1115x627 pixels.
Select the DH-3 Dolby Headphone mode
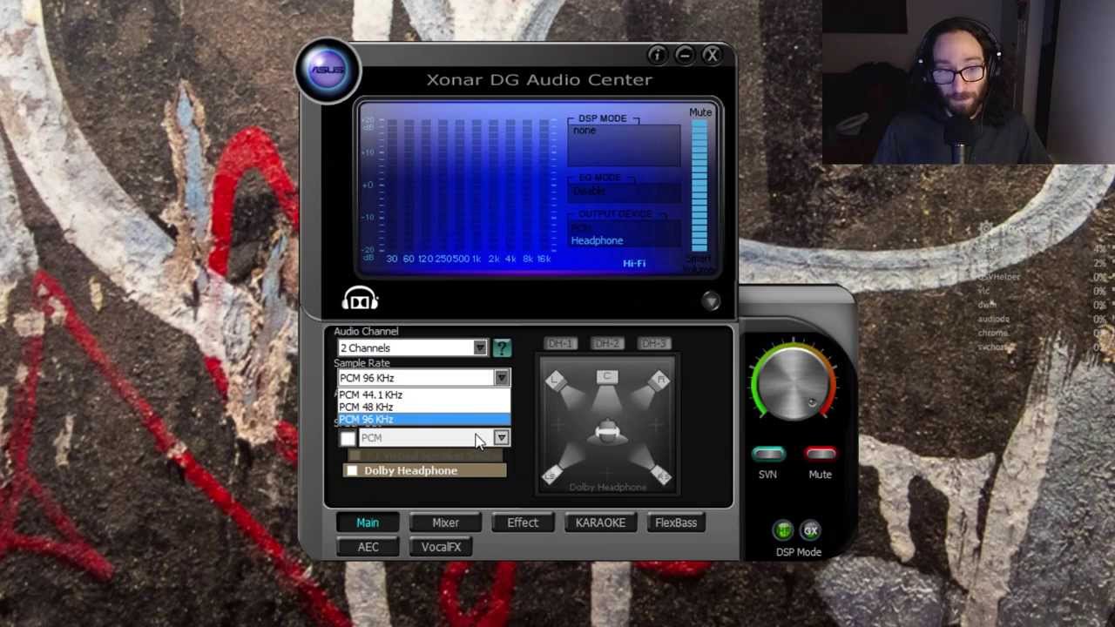tap(653, 343)
